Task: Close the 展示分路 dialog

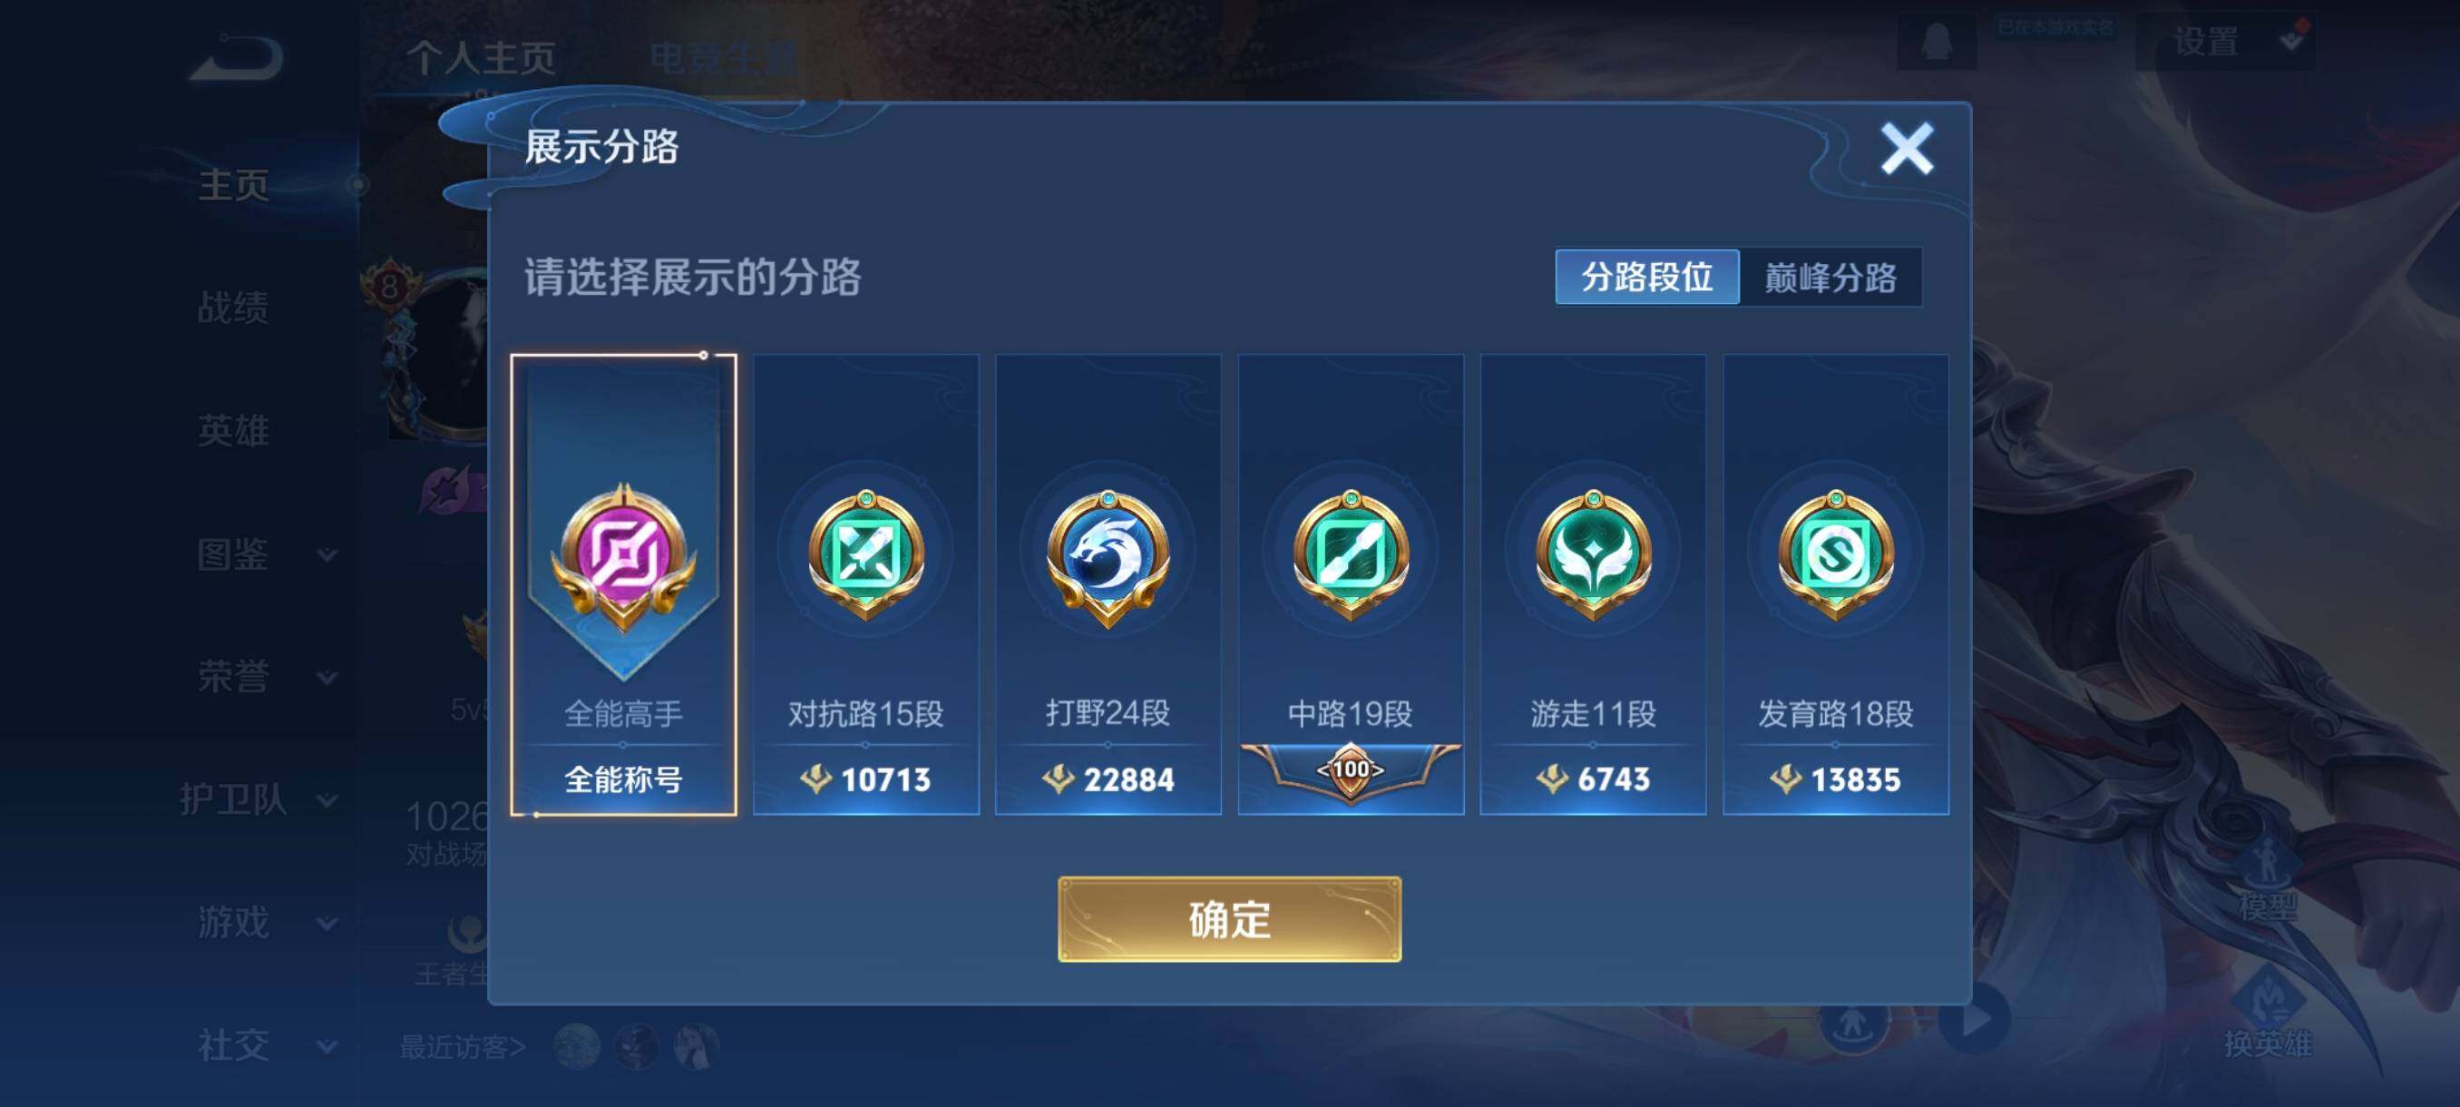Action: pyautogui.click(x=1907, y=148)
